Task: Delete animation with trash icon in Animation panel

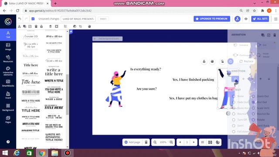Action: click(x=275, y=35)
